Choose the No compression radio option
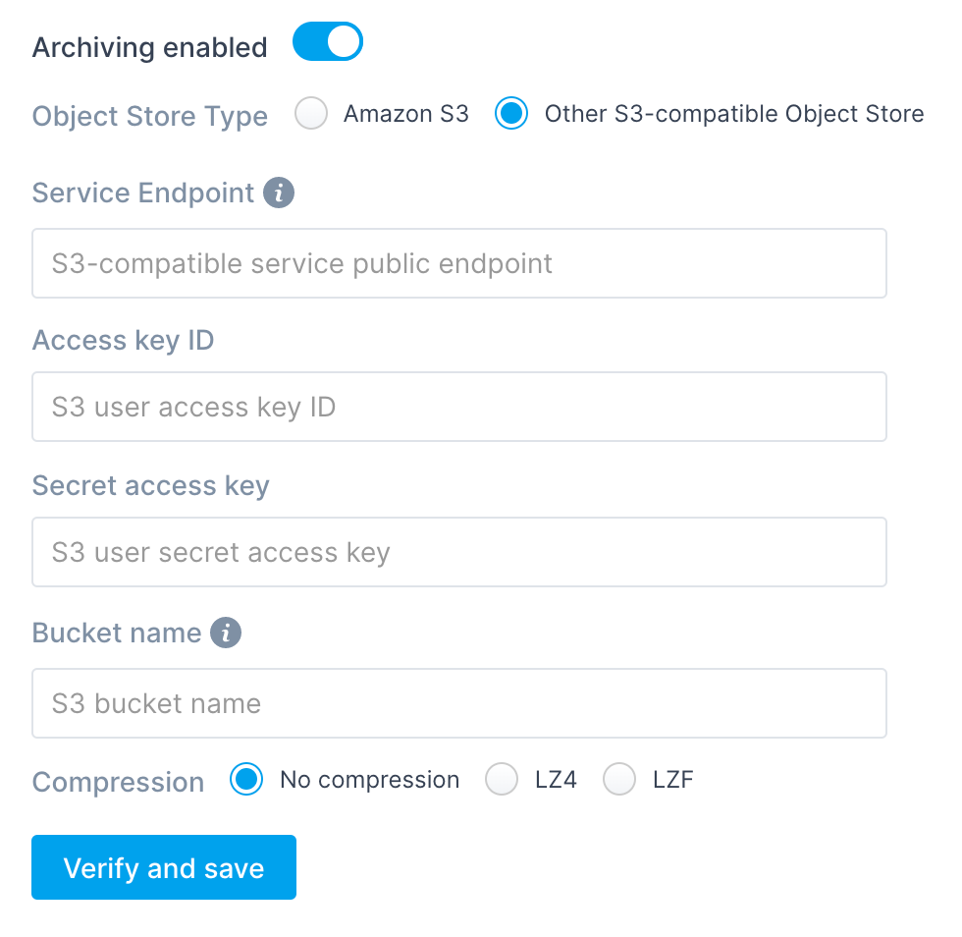962x937 pixels. 246,779
